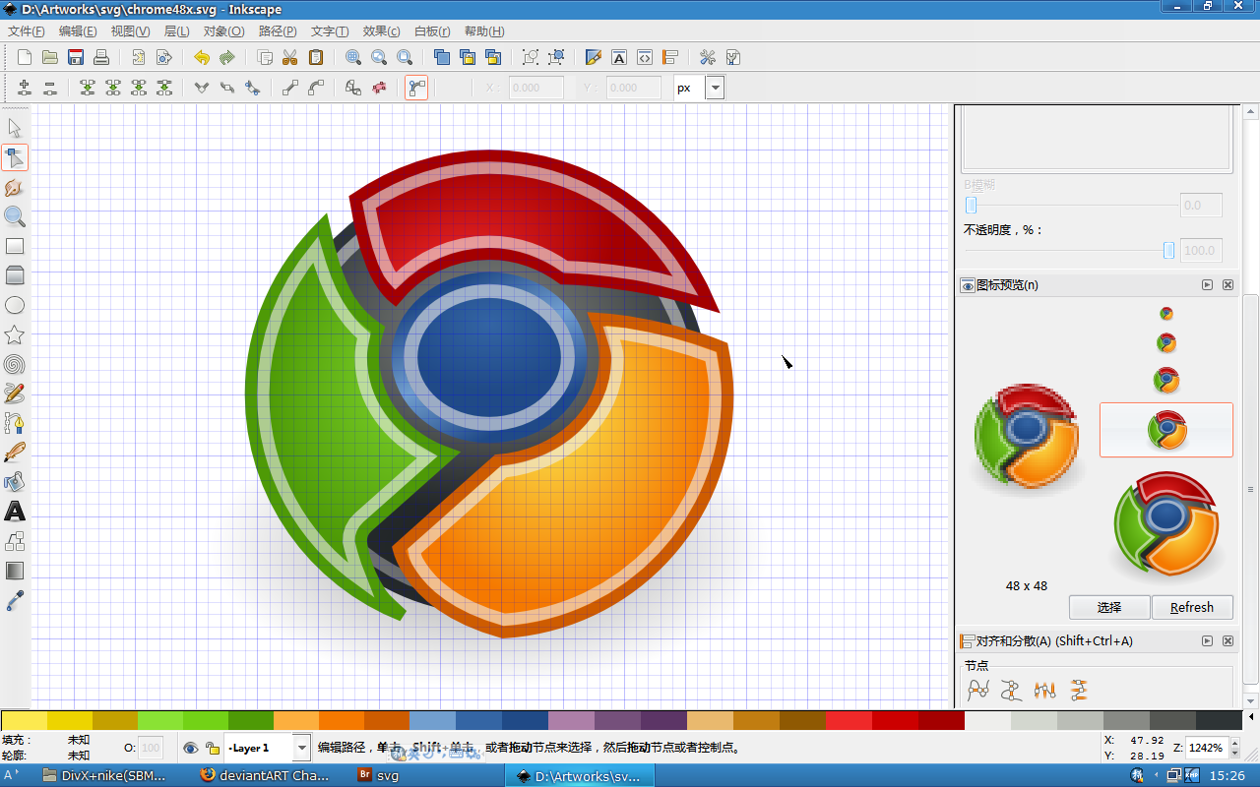
Task: Select the Pencil freehand tool
Action: 15,393
